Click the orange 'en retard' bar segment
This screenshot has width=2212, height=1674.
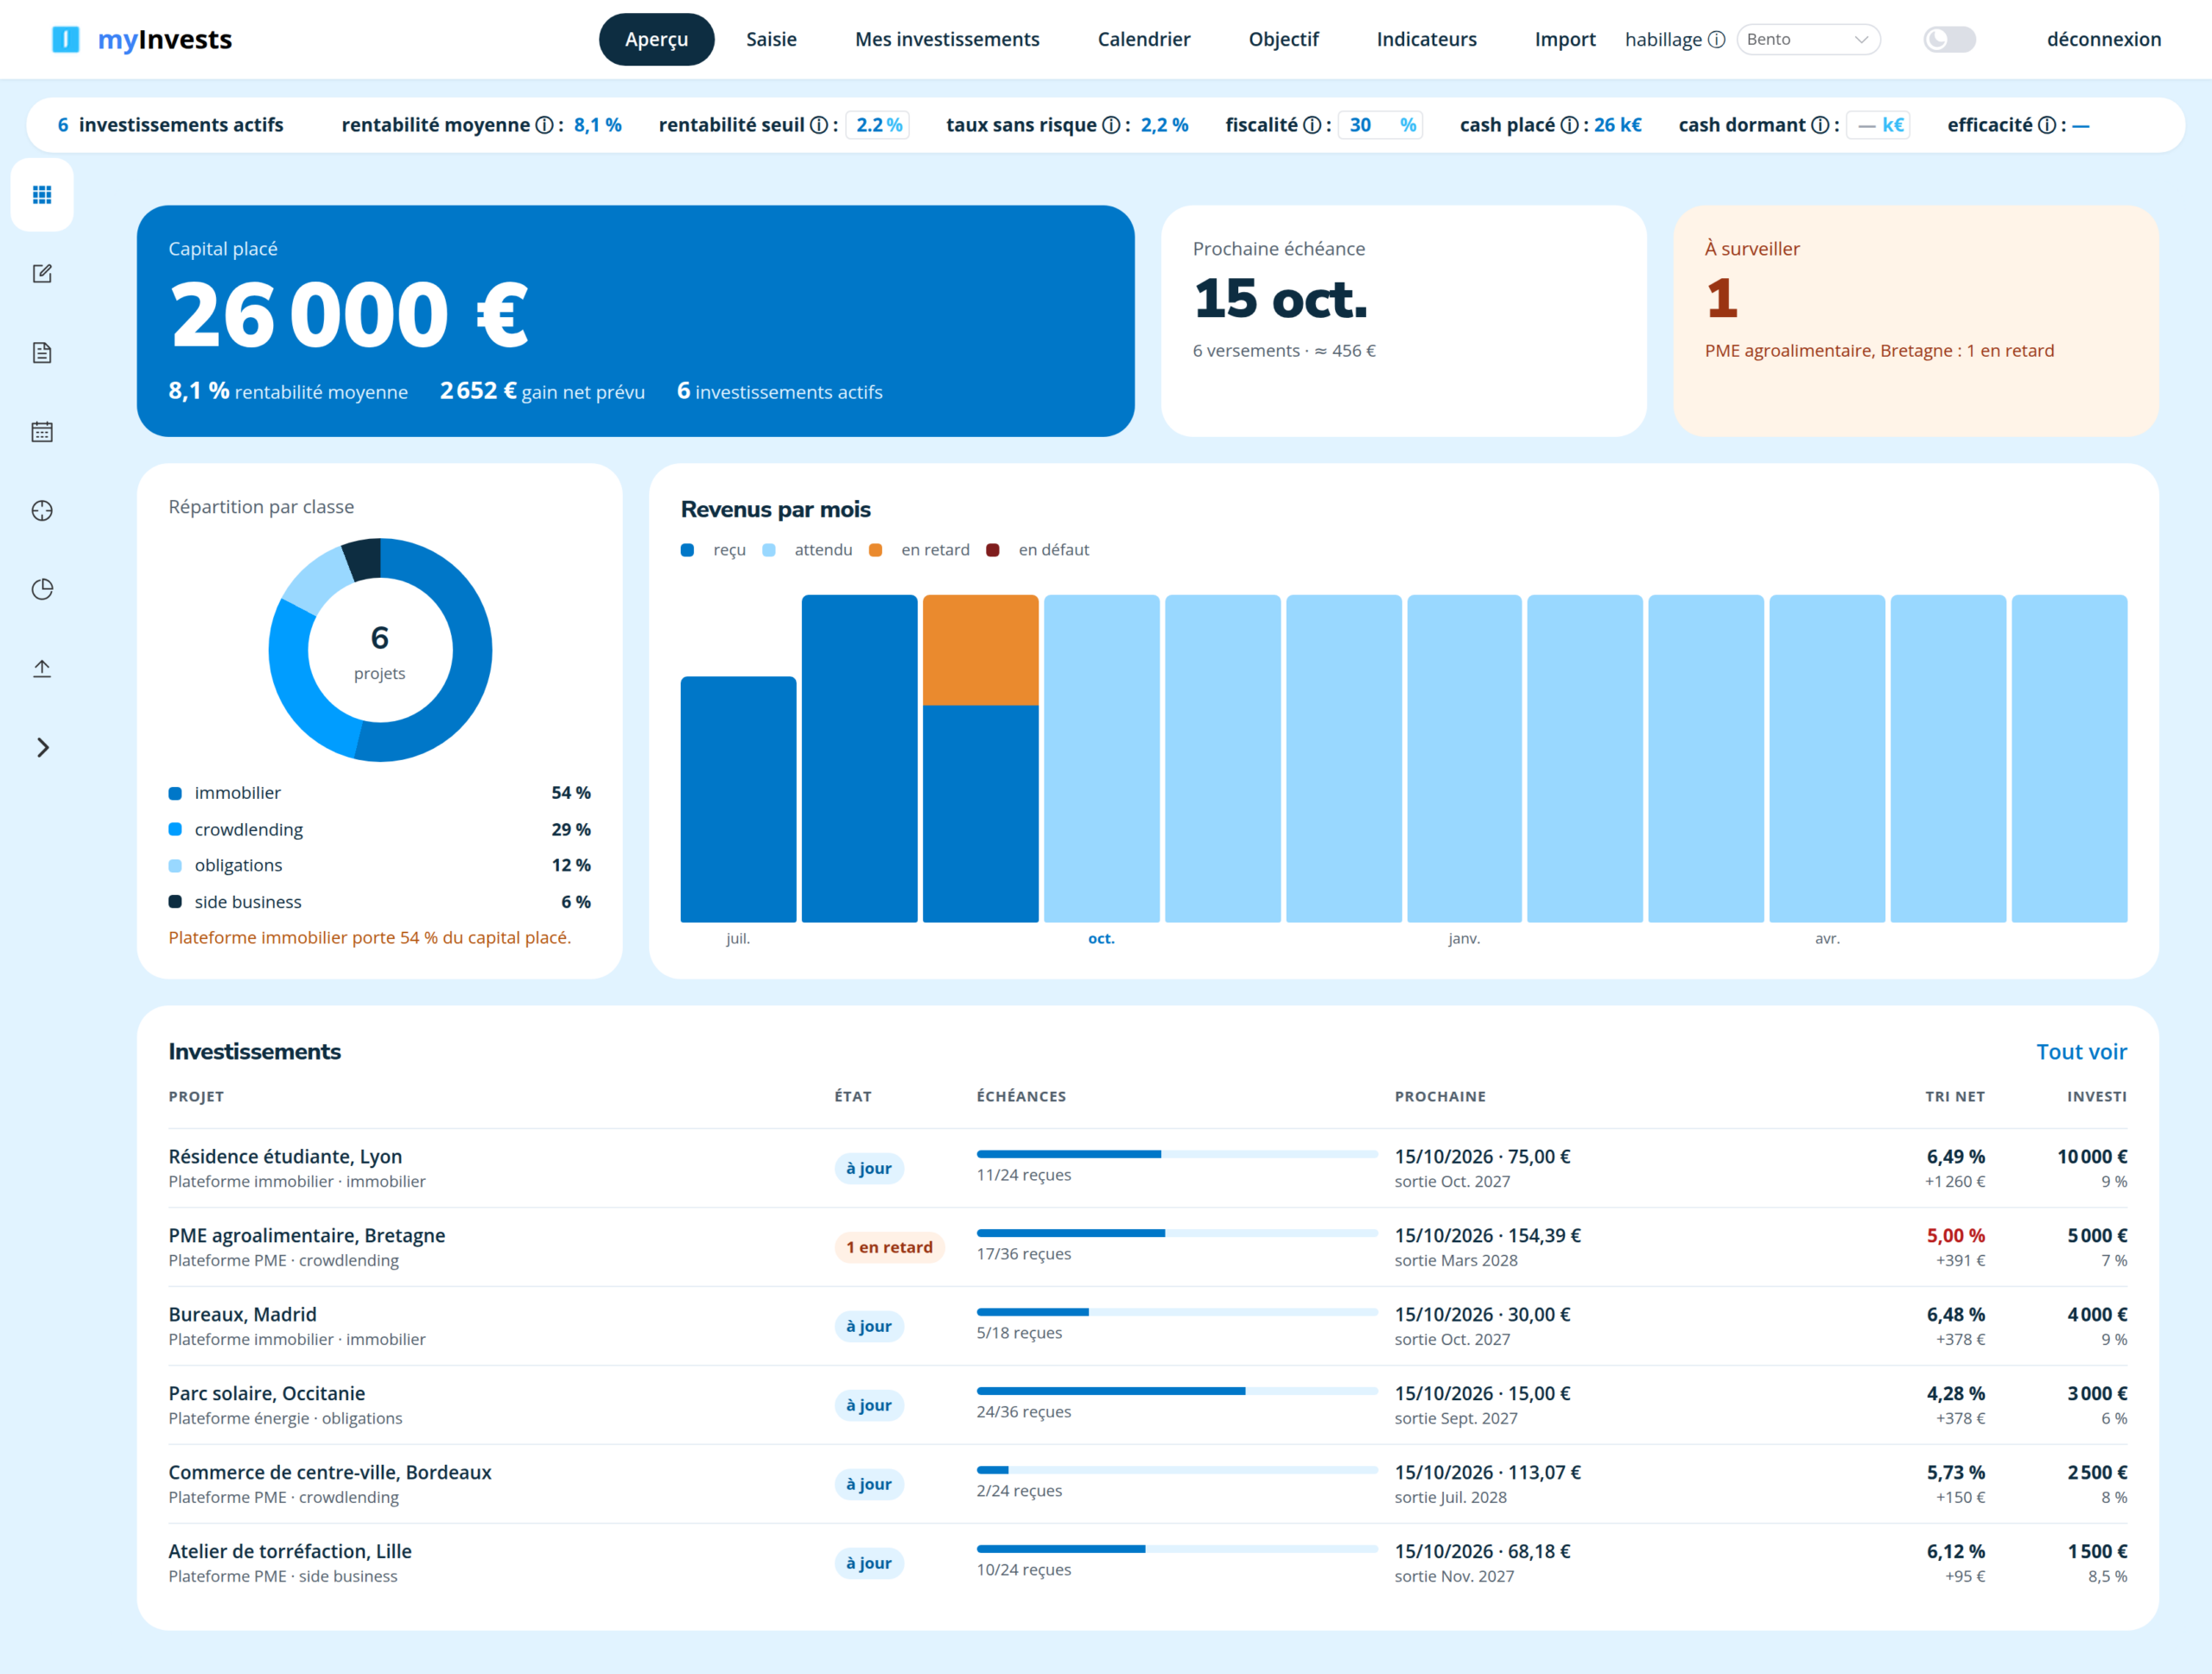(980, 650)
